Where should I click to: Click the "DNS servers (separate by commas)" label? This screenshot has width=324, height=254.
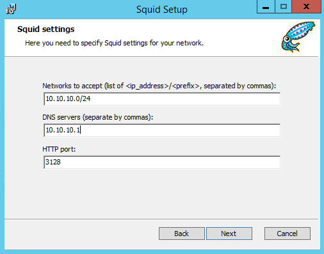point(97,117)
